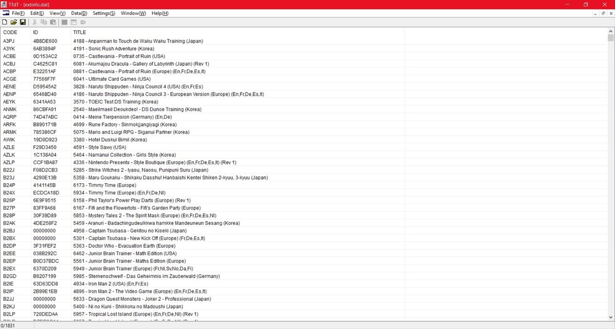
Task: Sort by the ID column header
Action: (x=51, y=32)
